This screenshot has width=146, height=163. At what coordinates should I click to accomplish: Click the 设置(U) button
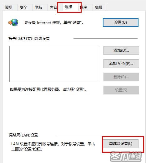click(x=121, y=22)
